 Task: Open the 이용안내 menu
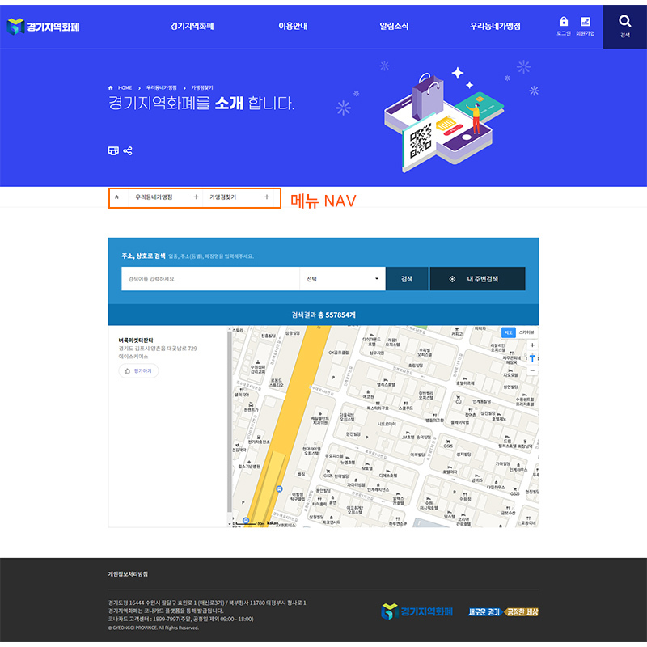pyautogui.click(x=293, y=27)
